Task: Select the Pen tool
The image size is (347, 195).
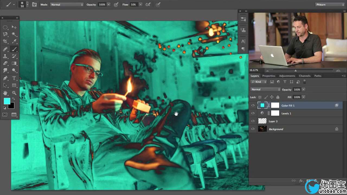Action: pyautogui.click(x=5, y=78)
